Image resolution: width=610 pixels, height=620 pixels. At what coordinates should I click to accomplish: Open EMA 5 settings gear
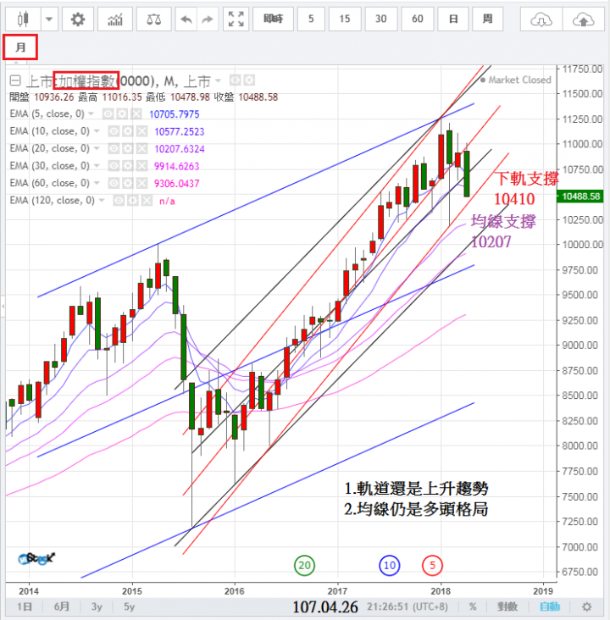[x=122, y=113]
